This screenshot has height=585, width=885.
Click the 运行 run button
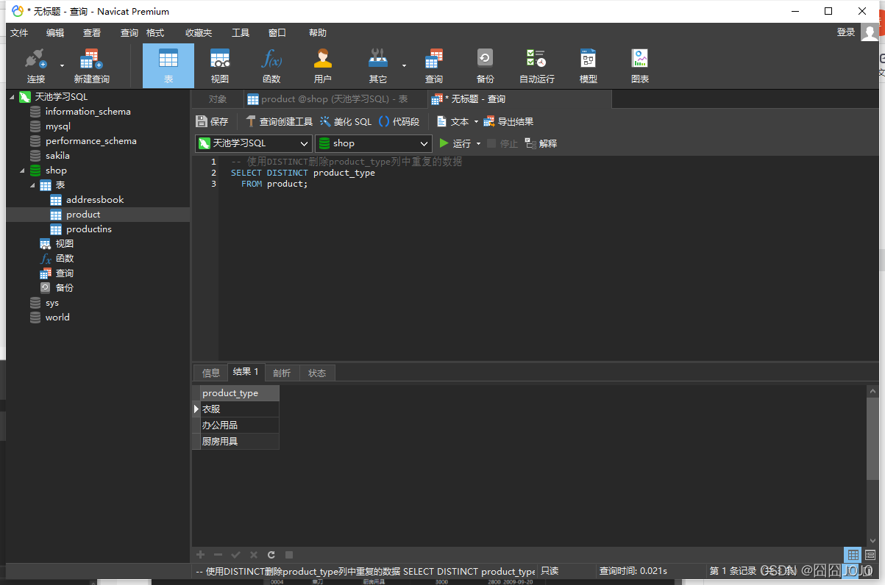[455, 143]
